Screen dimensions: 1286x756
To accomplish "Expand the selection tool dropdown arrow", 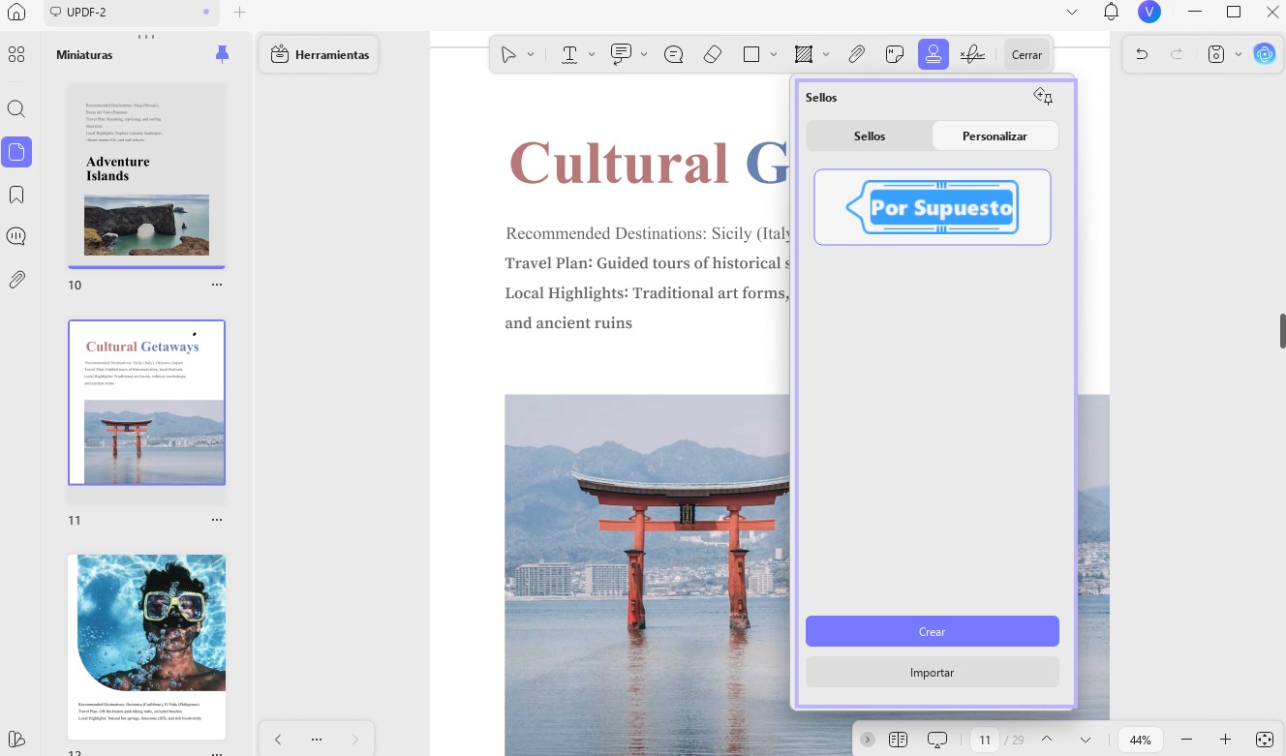I will click(531, 55).
